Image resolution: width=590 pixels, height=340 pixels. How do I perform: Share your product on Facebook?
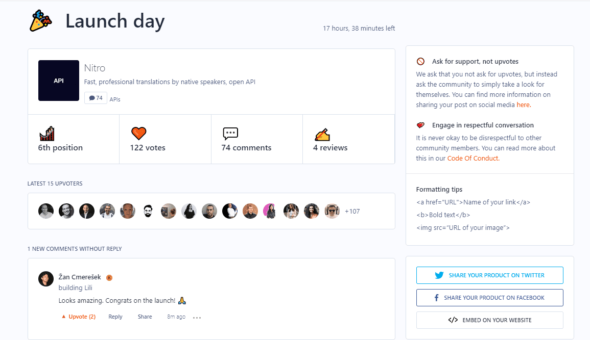click(x=489, y=297)
